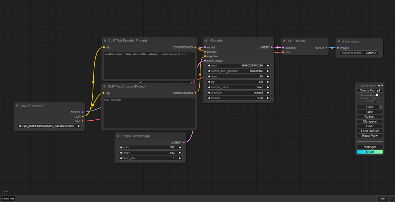Enable the Extra options checkbox

pyautogui.click(x=377, y=95)
